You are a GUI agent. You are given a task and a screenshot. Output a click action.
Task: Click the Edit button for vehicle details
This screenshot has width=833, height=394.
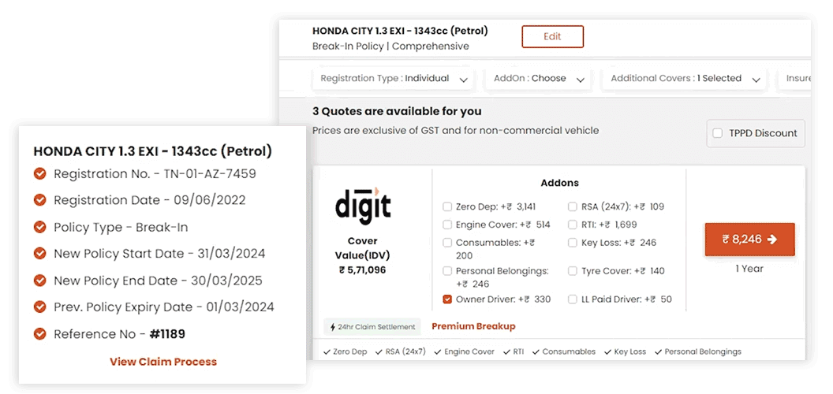tap(552, 36)
